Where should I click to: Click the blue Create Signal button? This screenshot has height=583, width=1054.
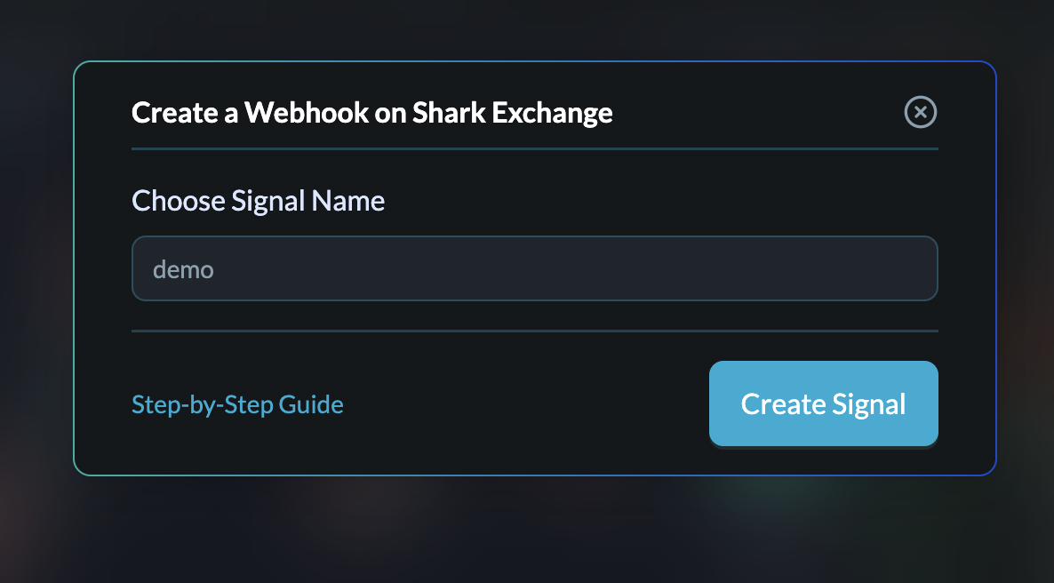click(823, 403)
